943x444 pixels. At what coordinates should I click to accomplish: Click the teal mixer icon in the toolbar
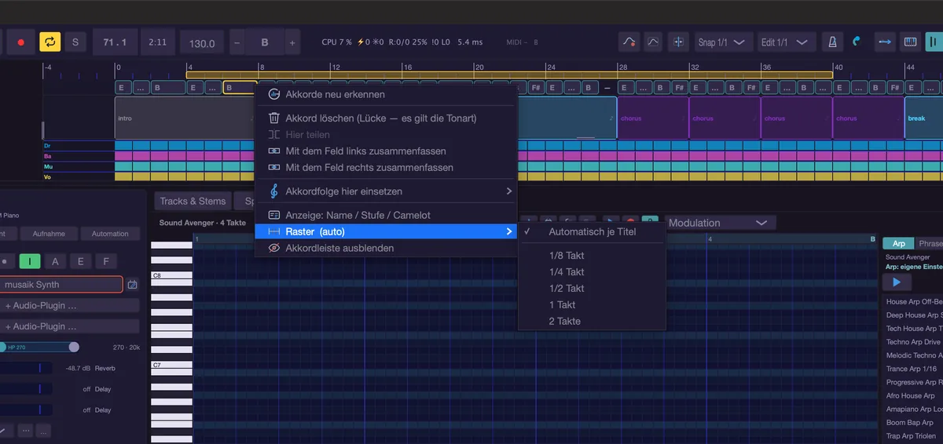coord(934,42)
